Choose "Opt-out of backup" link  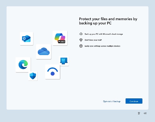[112, 101]
